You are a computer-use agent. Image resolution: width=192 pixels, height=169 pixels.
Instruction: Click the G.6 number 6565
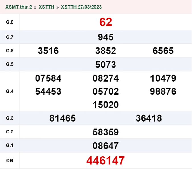click(163, 51)
